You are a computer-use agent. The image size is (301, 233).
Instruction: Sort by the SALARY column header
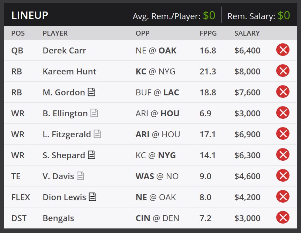[x=247, y=33]
